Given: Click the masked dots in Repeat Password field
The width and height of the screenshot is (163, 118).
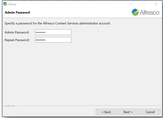Looking at the screenshot, I should click(40, 40).
